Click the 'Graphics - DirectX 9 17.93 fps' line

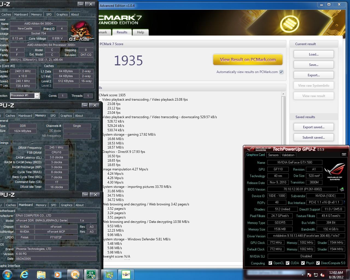pyautogui.click(x=124, y=152)
